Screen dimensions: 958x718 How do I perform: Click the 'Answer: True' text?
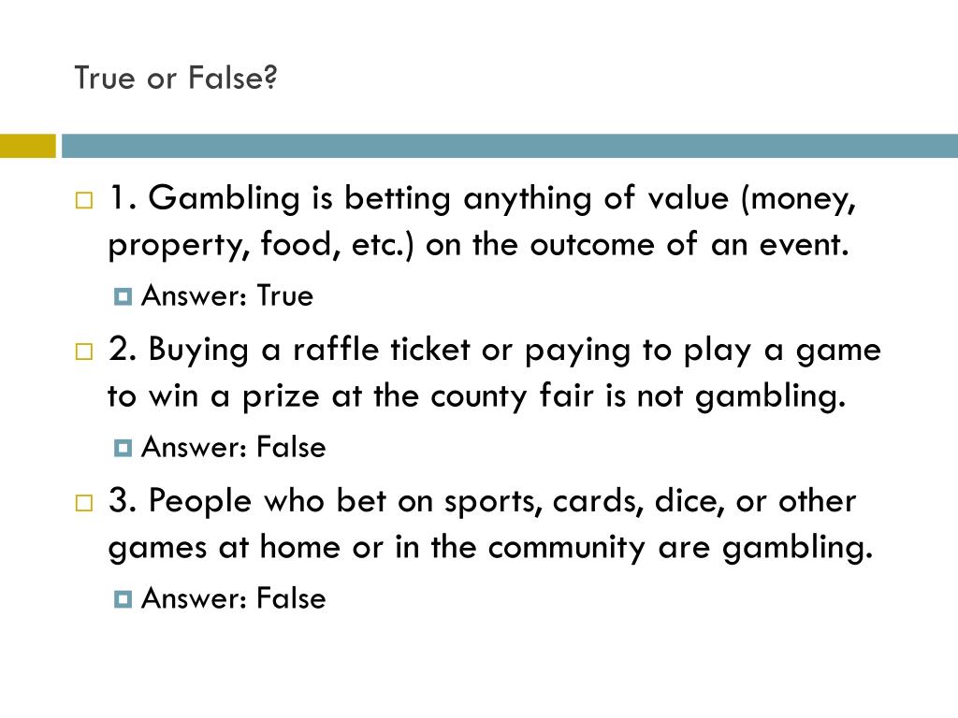(227, 296)
